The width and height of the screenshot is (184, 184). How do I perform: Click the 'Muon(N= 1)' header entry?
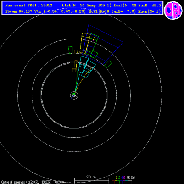[x=150, y=11]
